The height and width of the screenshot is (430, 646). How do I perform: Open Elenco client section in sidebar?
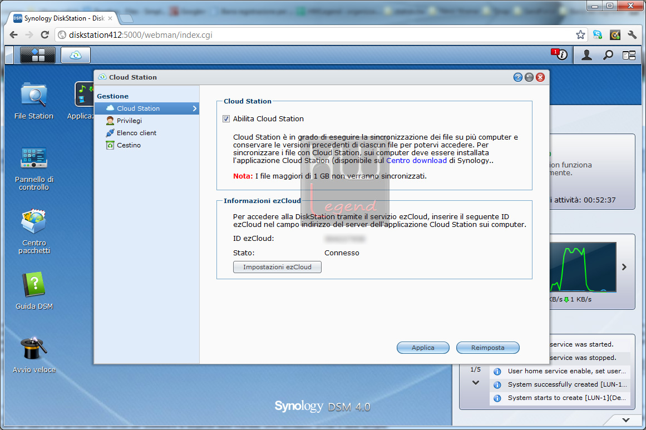[x=147, y=133]
